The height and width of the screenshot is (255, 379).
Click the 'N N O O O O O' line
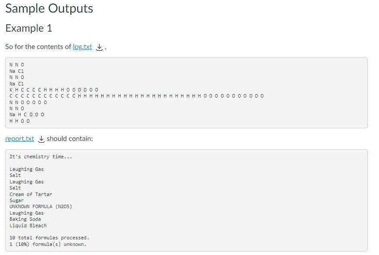pos(28,102)
